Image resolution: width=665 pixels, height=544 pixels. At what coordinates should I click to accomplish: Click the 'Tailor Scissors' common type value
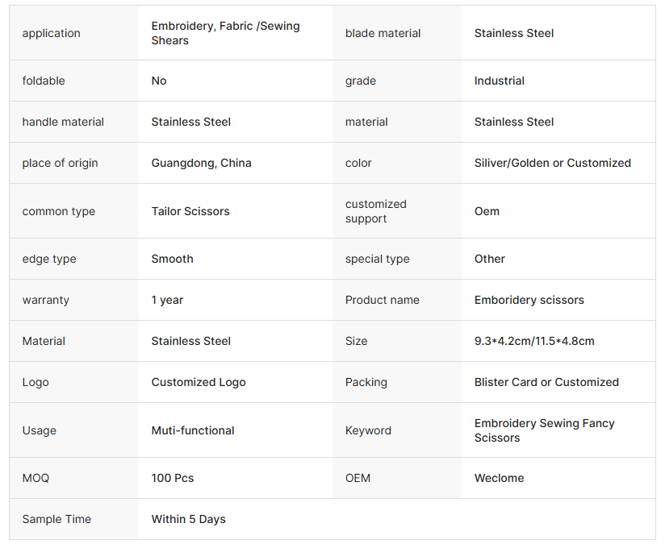[190, 211]
